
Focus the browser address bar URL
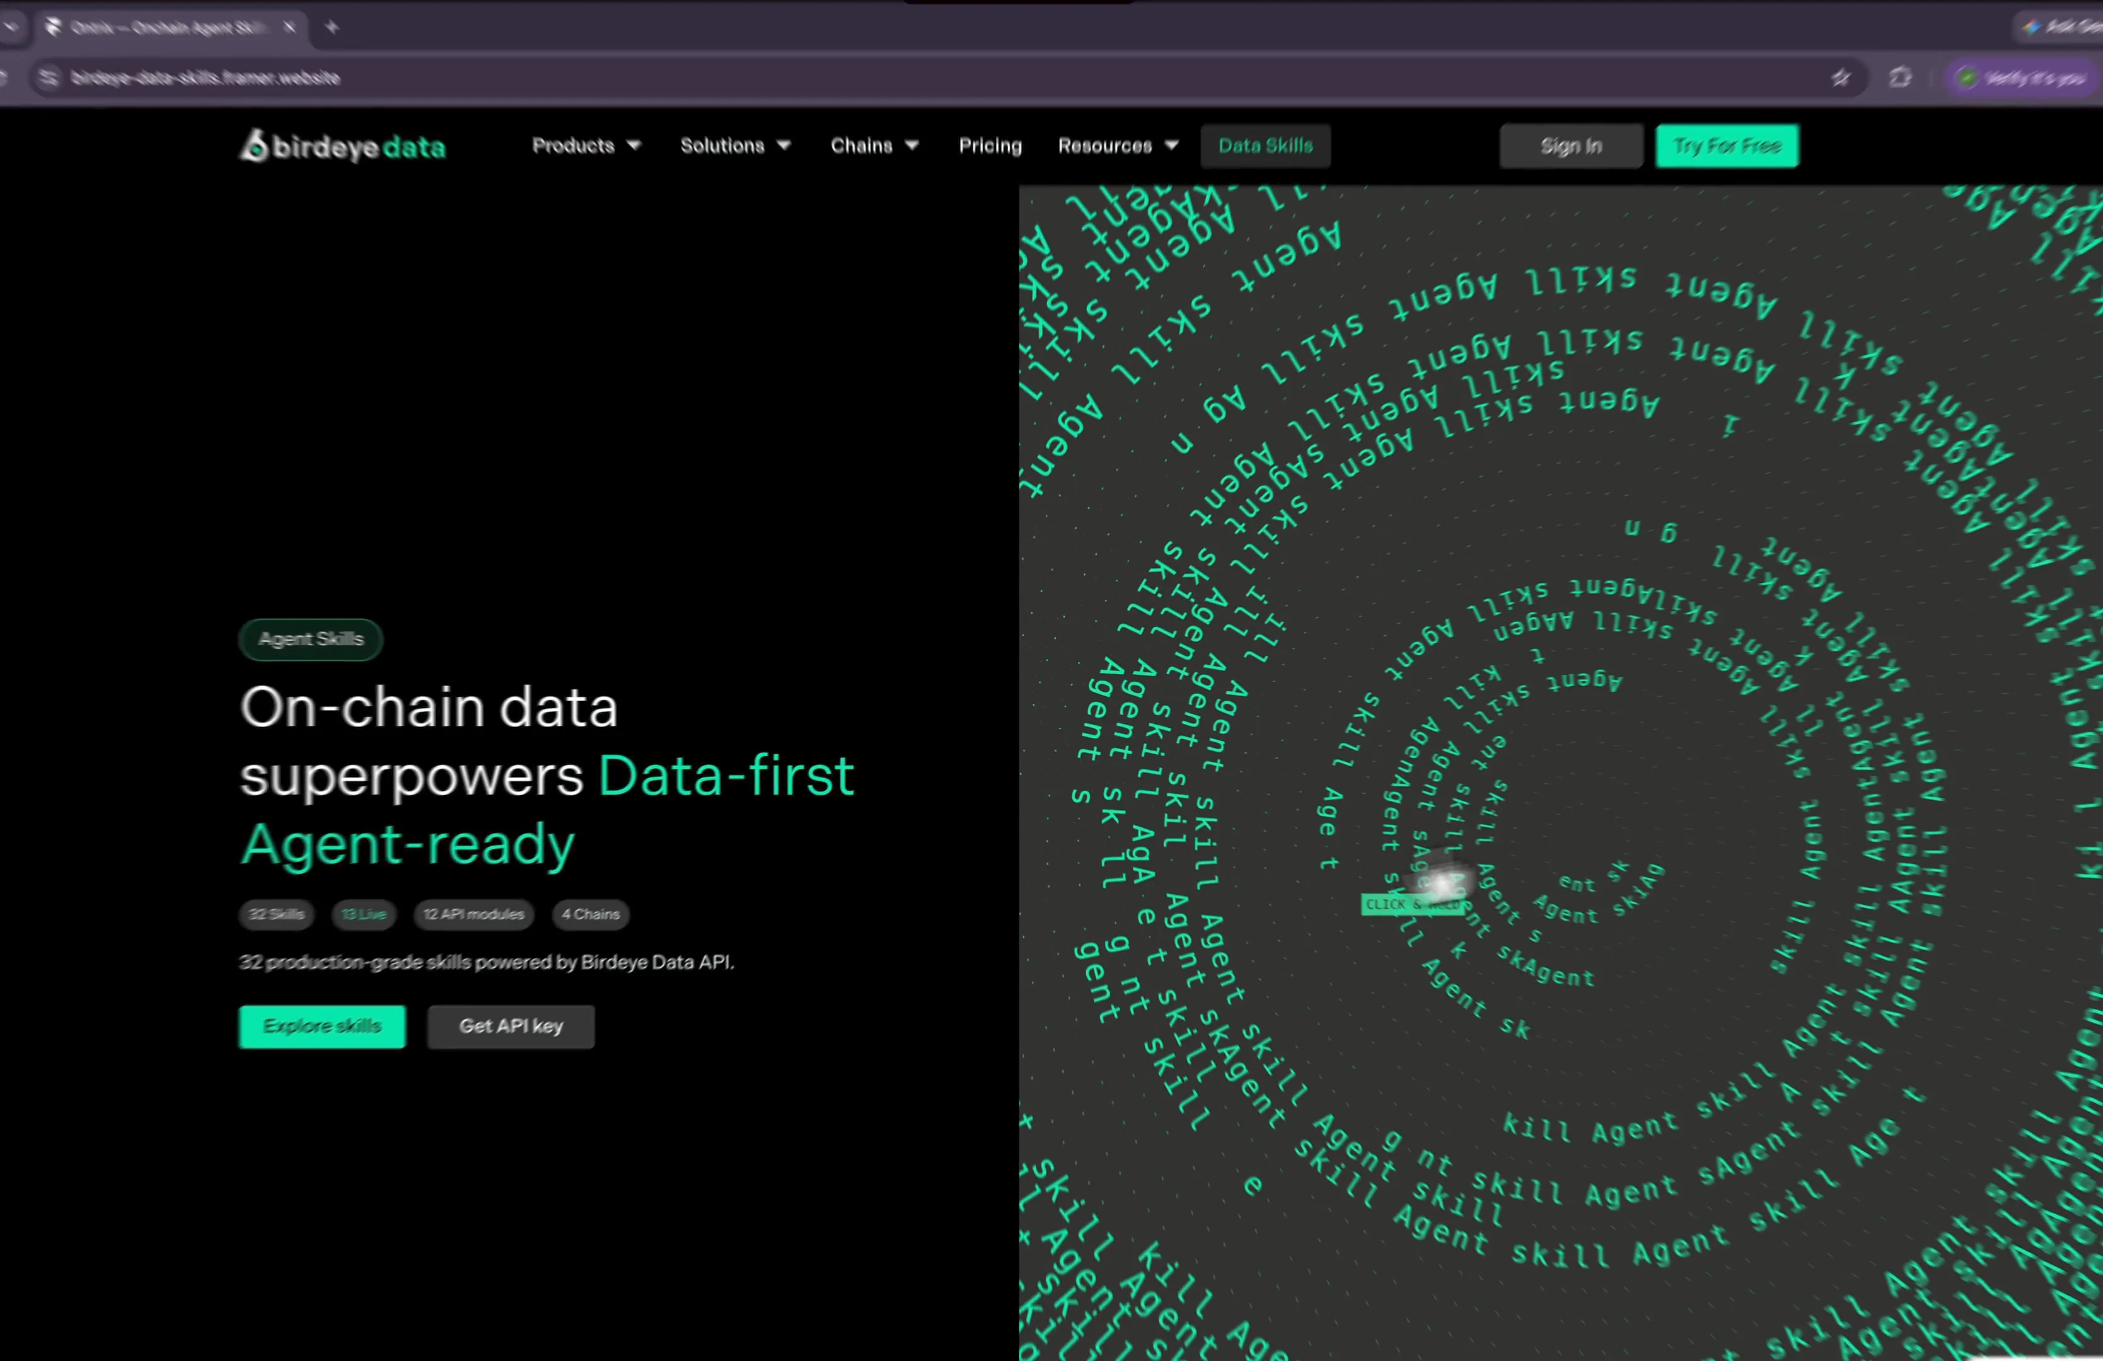(x=205, y=78)
